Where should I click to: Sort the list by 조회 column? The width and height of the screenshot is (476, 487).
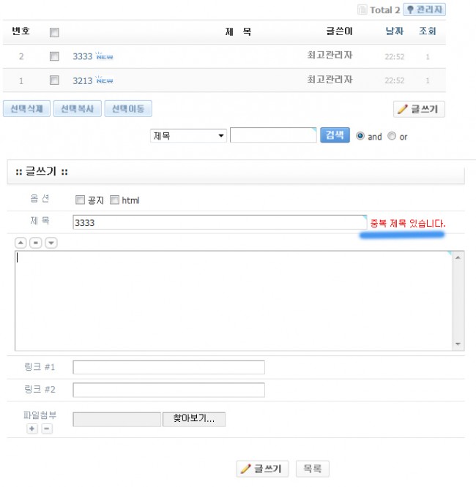[427, 31]
